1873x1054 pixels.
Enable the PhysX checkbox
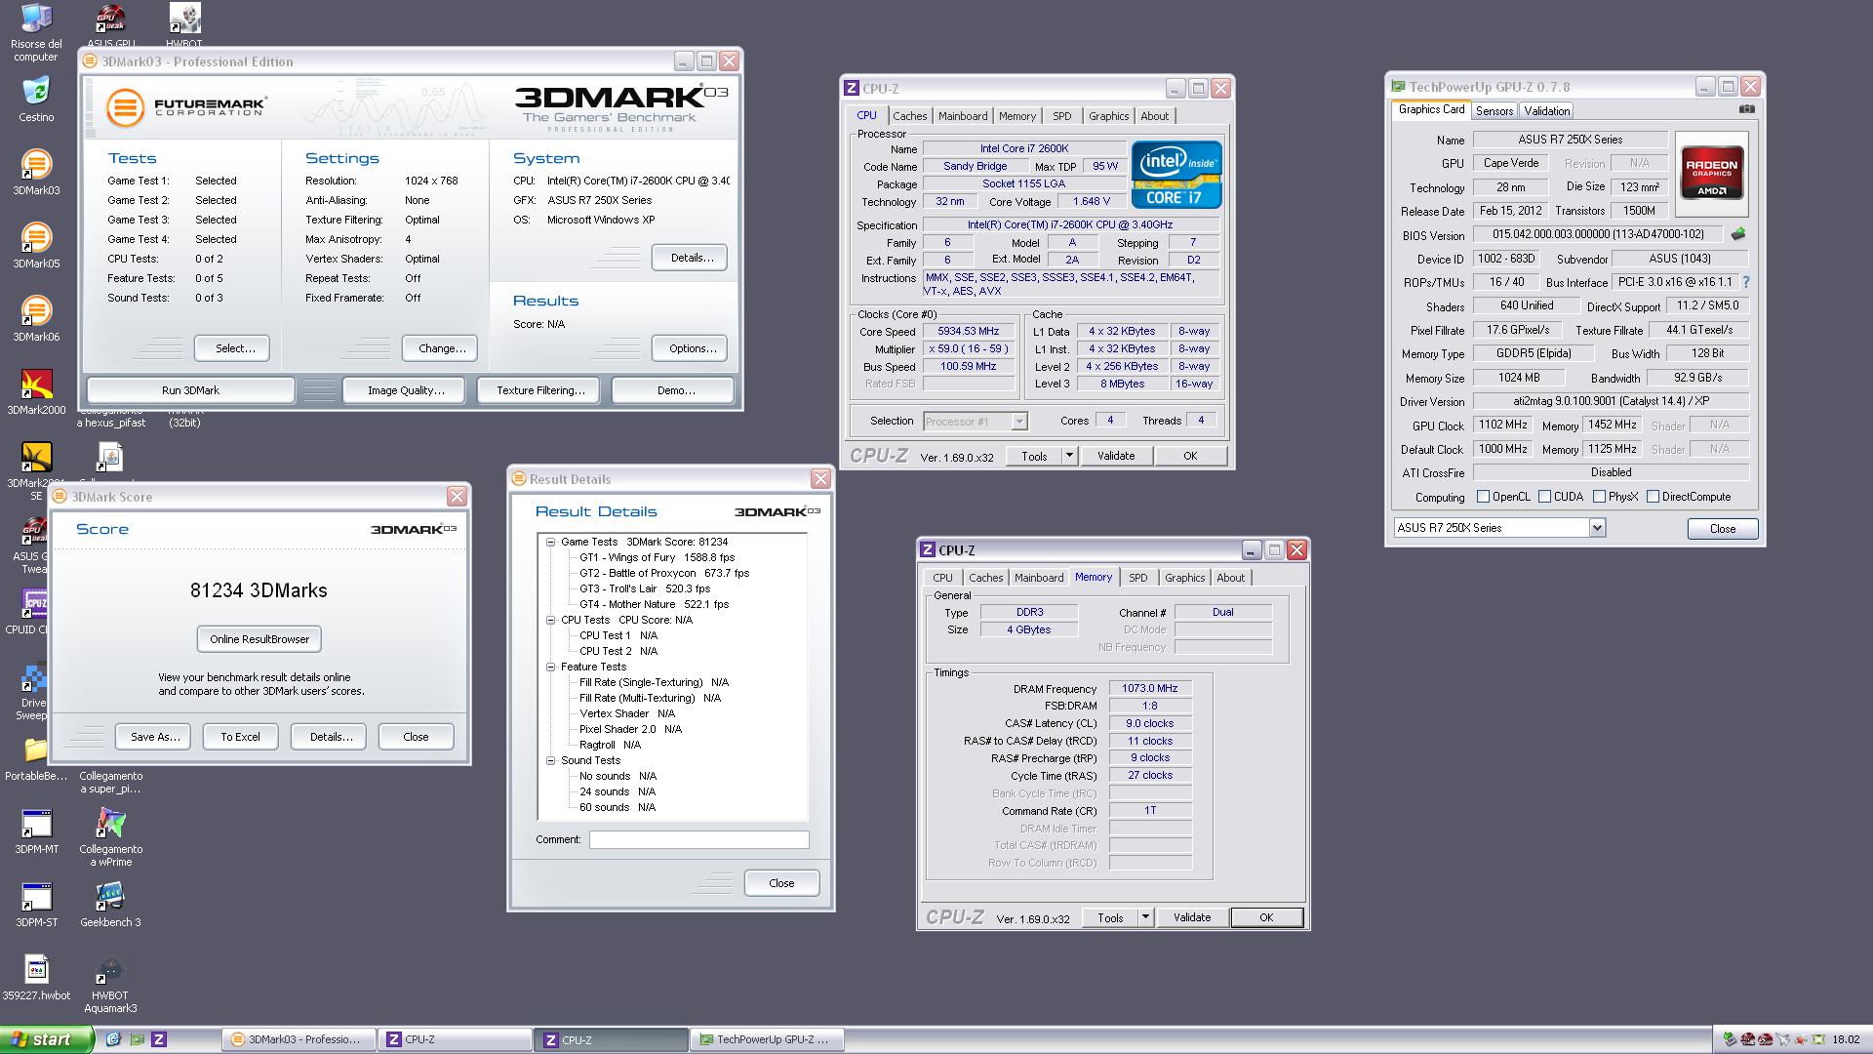tap(1599, 497)
